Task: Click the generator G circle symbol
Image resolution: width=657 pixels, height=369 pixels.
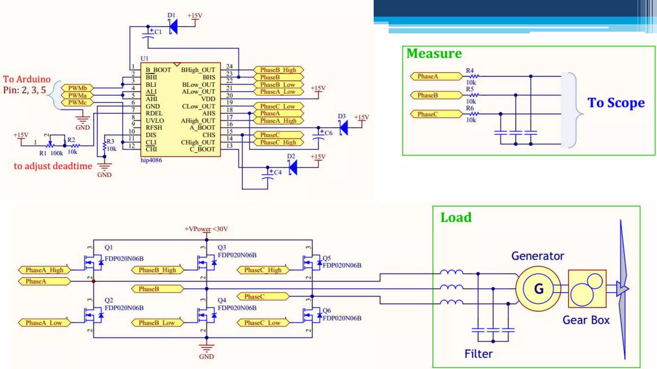Action: 538,289
